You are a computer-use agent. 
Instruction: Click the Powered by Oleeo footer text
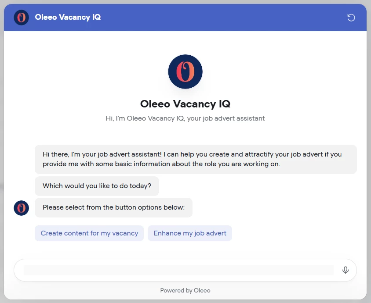point(185,290)
